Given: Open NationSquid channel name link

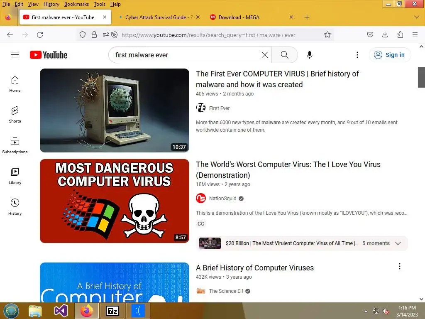Looking at the screenshot, I should [222, 198].
